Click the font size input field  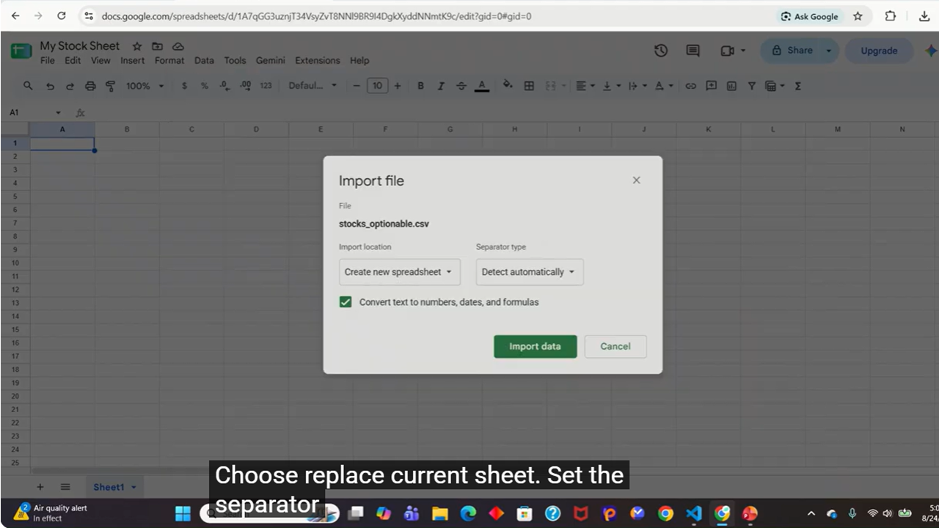point(377,86)
